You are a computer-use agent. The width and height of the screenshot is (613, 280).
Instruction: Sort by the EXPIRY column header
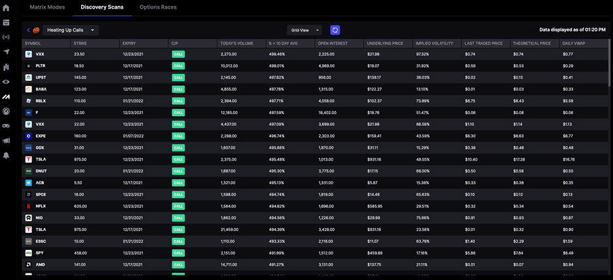(x=129, y=43)
